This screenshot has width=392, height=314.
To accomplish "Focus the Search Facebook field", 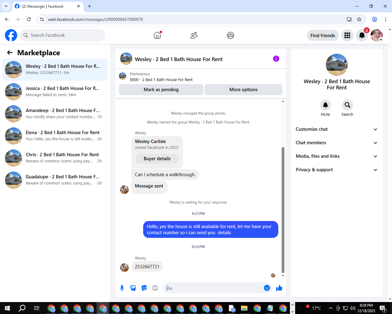I will pyautogui.click(x=63, y=35).
